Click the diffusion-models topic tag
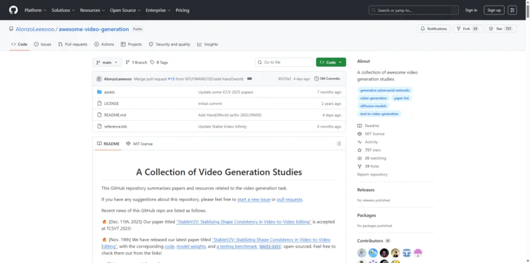 click(373, 106)
